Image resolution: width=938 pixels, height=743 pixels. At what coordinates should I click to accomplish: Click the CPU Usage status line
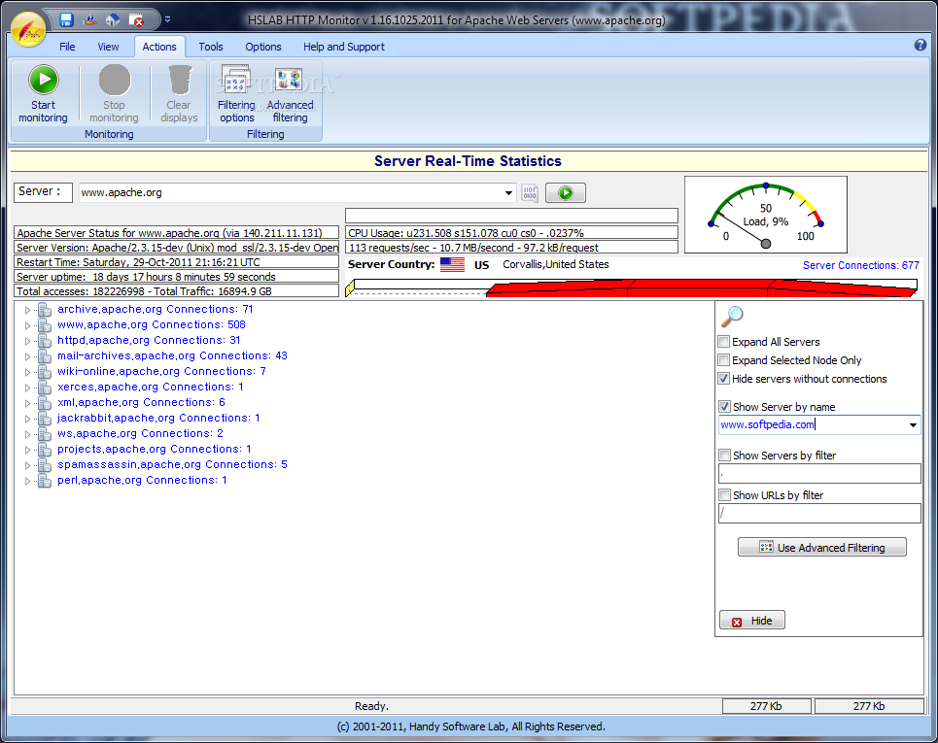[511, 233]
